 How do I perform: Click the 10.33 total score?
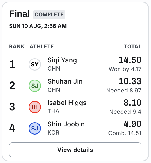click(130, 81)
